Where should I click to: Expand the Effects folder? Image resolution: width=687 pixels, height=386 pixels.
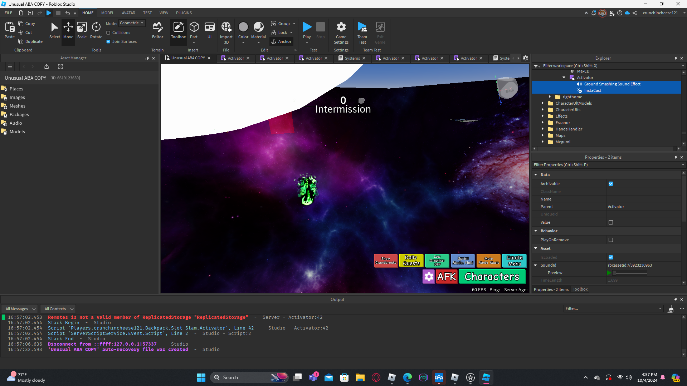[x=543, y=116]
